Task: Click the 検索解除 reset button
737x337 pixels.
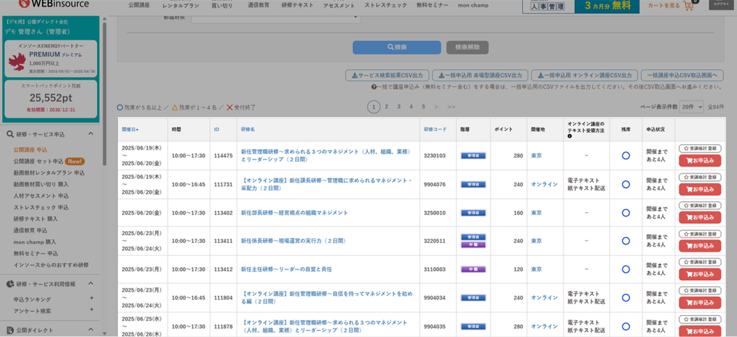Action: point(467,47)
